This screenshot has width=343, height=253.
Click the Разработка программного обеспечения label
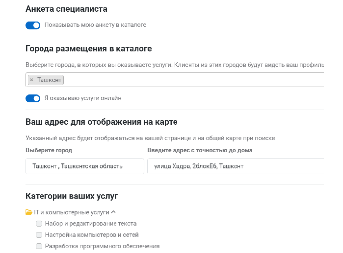[x=102, y=246]
